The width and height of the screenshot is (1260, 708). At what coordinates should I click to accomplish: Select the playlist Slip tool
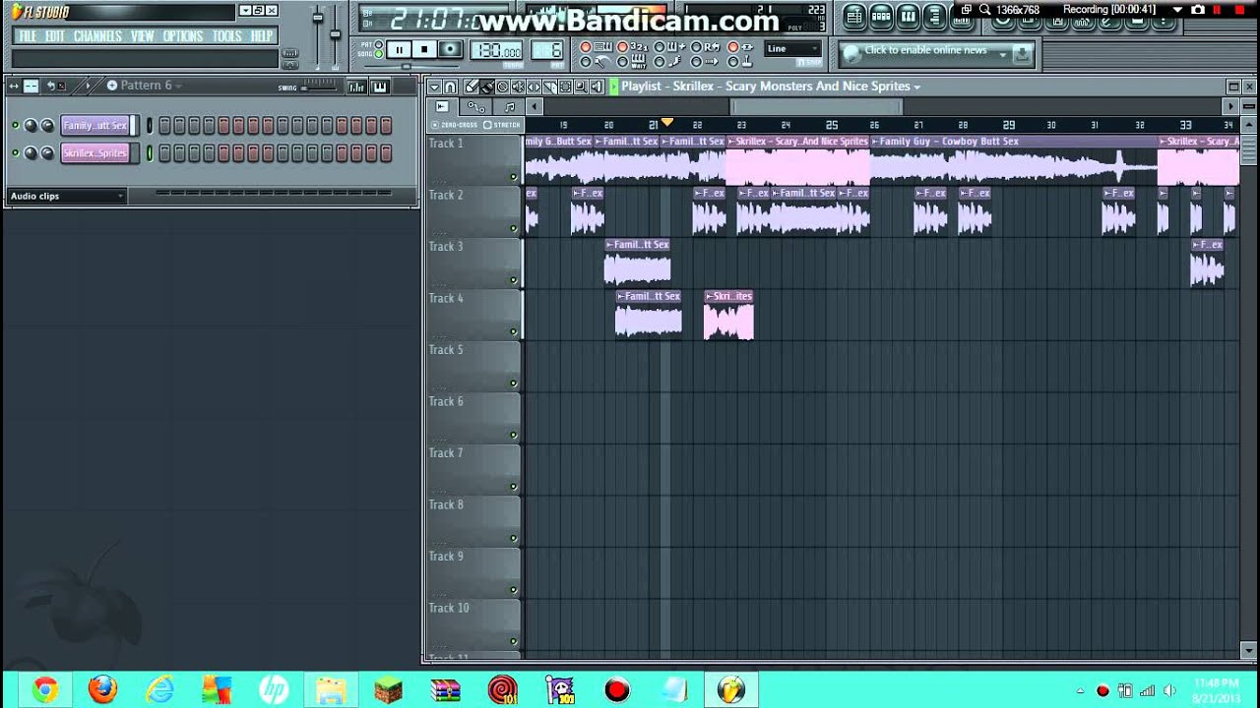coord(535,87)
